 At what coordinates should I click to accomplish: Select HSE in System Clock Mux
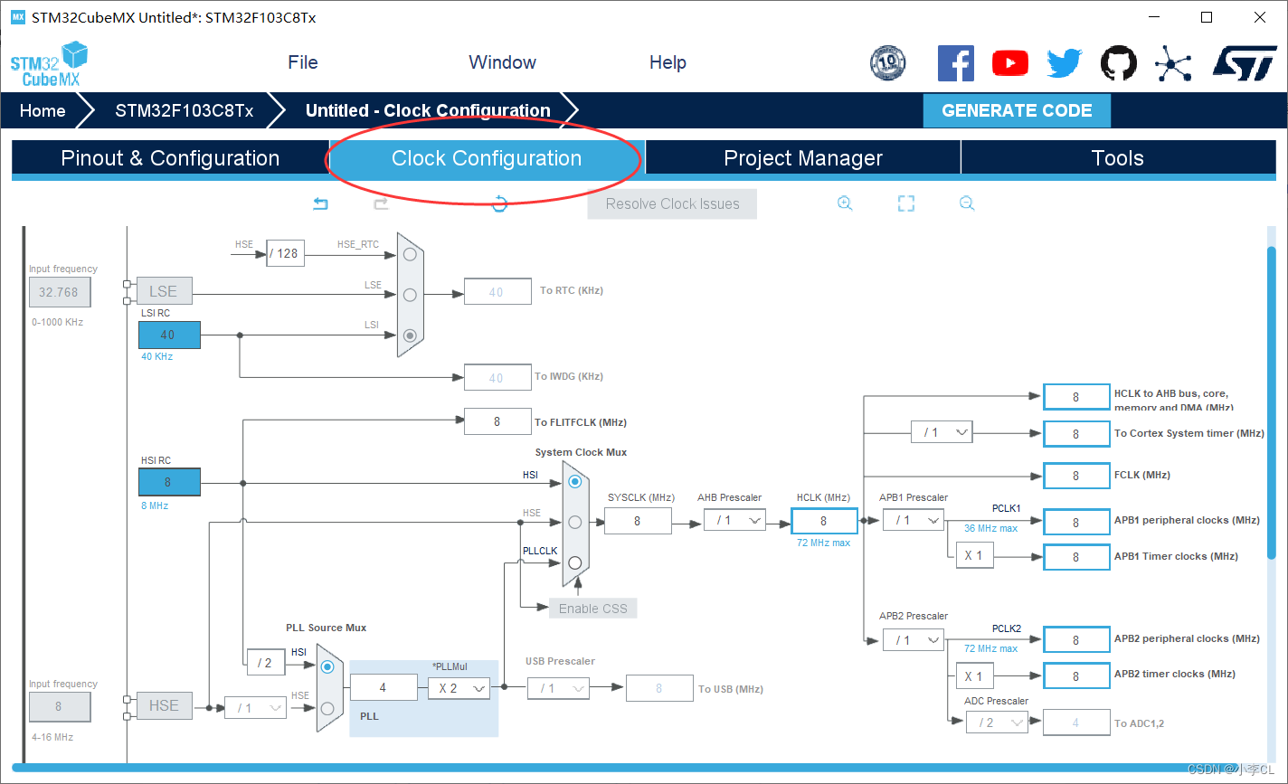[x=574, y=522]
